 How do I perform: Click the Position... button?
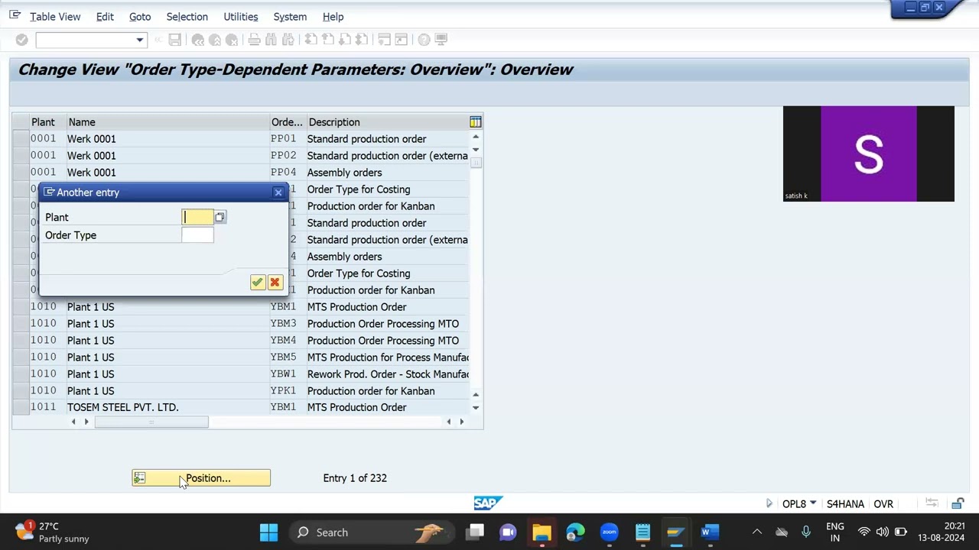click(201, 478)
